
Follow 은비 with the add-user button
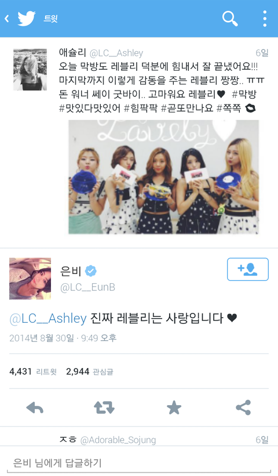click(x=248, y=269)
